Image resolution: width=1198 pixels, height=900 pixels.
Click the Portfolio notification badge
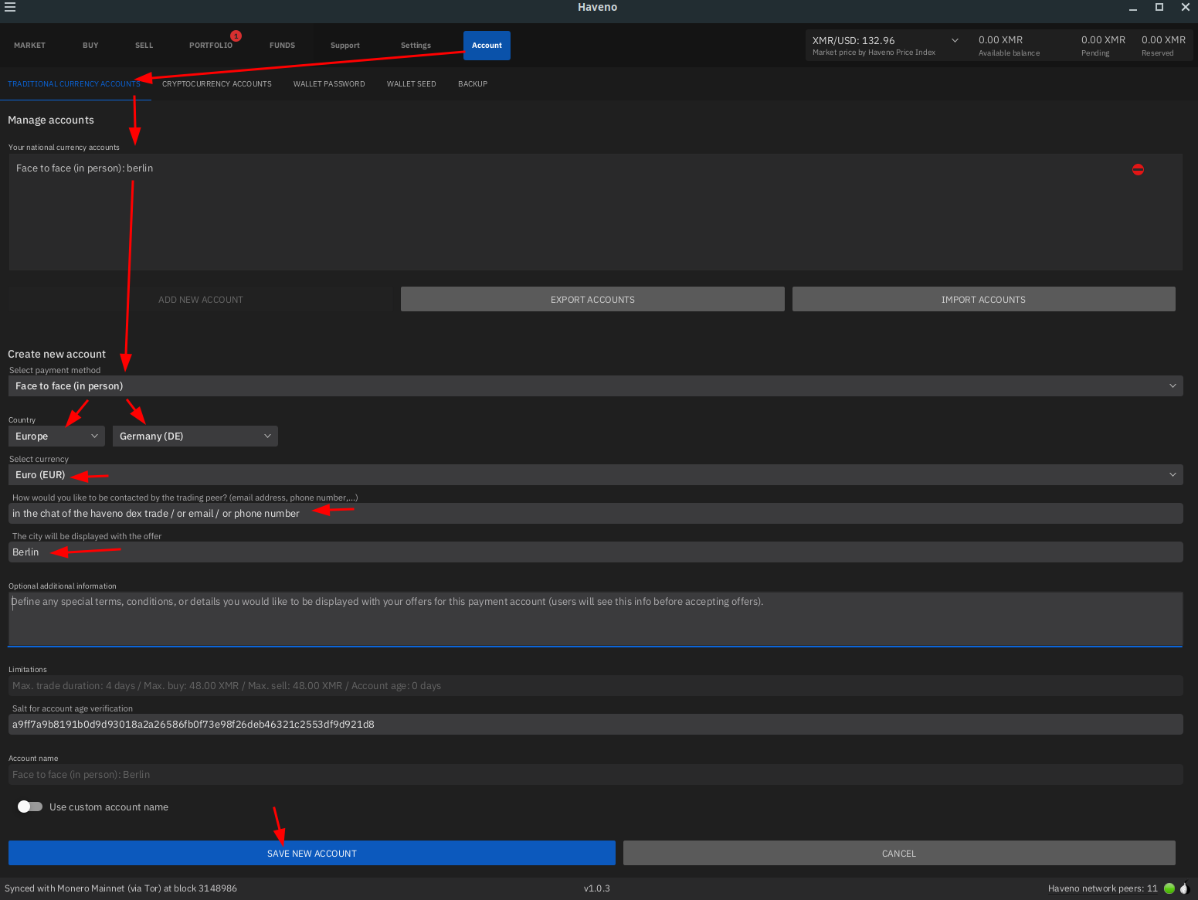coord(236,36)
